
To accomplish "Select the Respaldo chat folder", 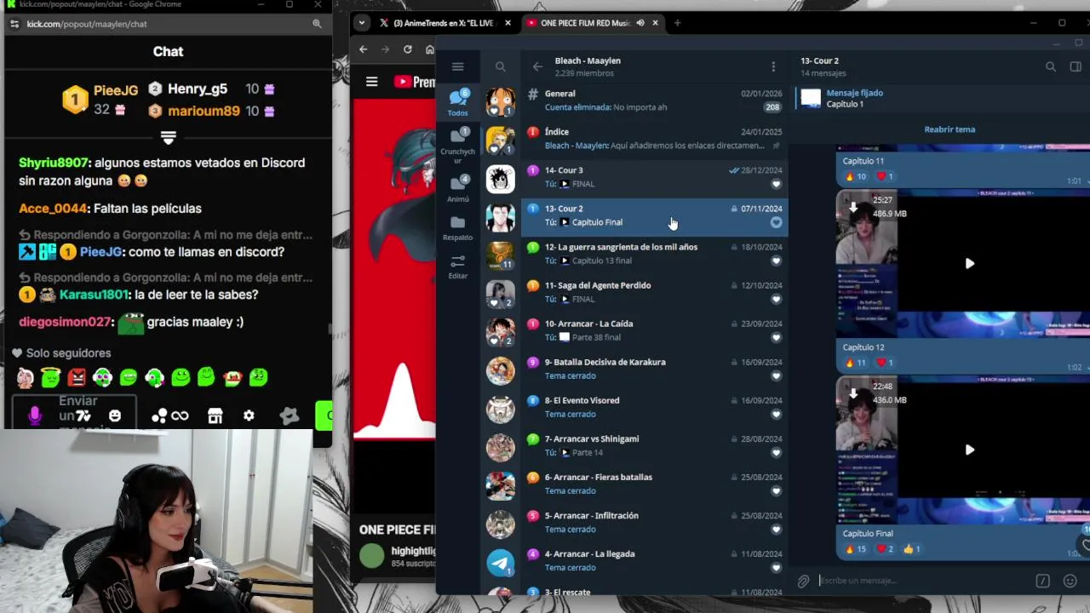I will 458,227.
